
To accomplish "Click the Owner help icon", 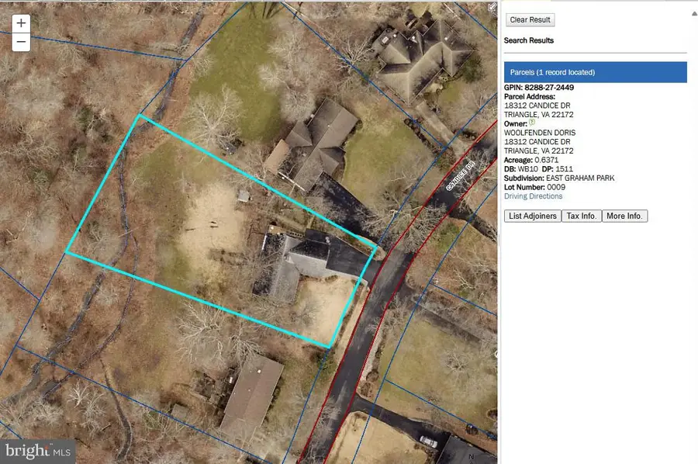I will 532,123.
